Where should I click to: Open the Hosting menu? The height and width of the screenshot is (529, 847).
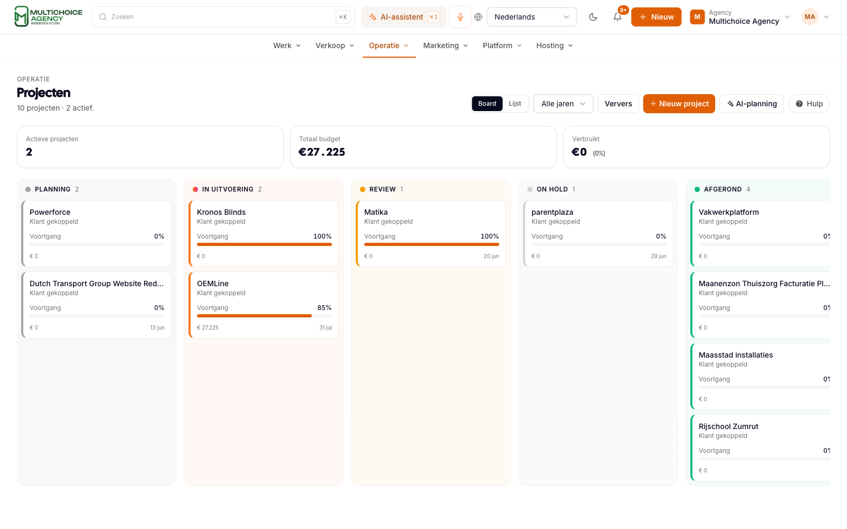(554, 45)
